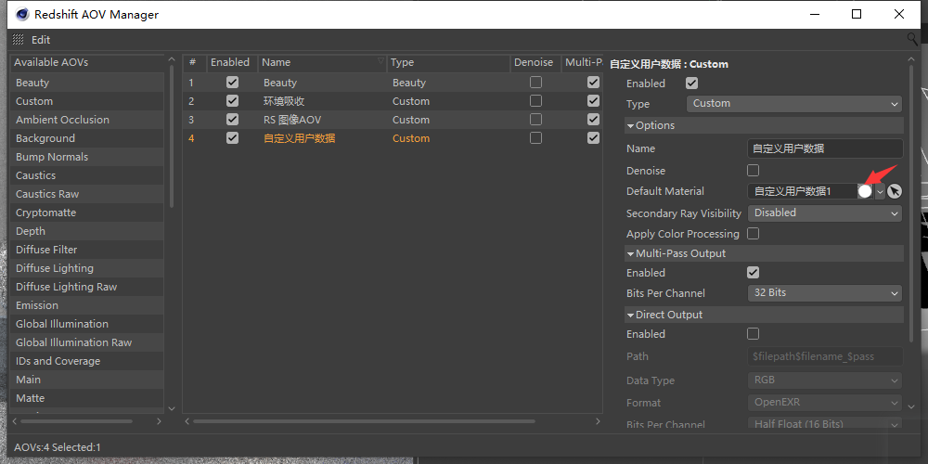Click the Name input field in Options

[826, 148]
